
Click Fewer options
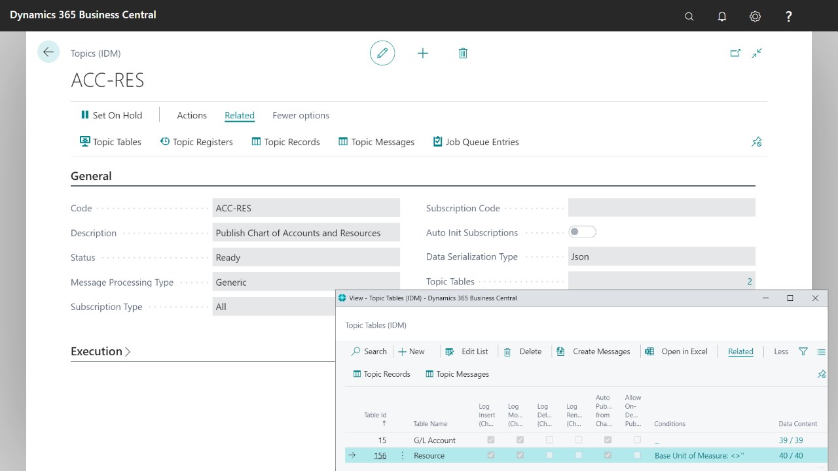(301, 115)
